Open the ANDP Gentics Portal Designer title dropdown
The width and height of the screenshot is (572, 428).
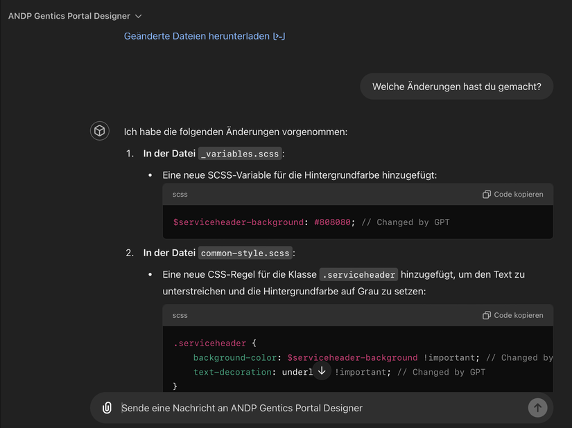pos(75,16)
